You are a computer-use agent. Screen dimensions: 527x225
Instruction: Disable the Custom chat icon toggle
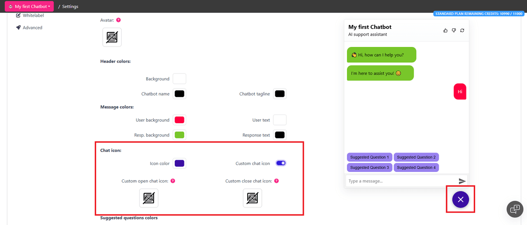pos(281,163)
